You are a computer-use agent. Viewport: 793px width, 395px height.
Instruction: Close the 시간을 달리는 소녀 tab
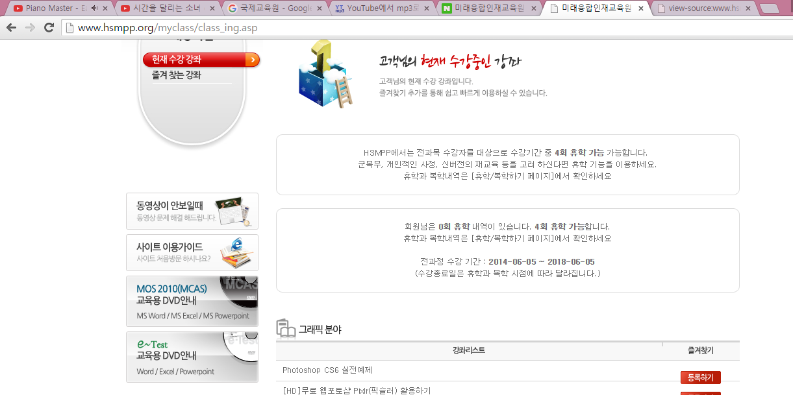click(212, 8)
